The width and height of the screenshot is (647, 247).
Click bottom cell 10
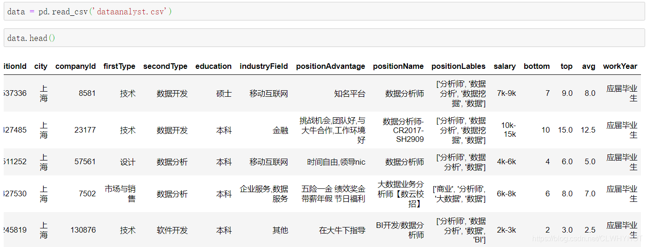pos(546,130)
